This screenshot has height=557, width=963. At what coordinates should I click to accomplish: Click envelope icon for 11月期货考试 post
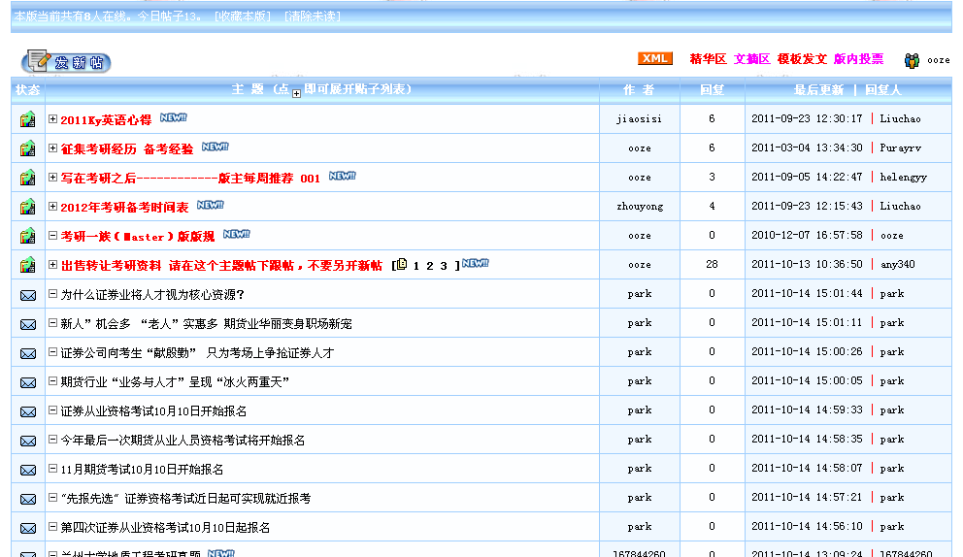point(28,470)
